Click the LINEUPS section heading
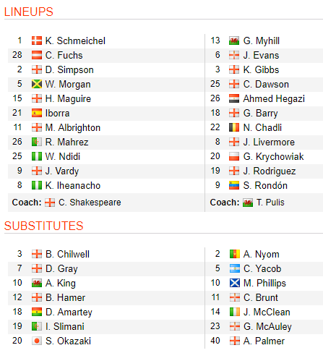Image resolution: width=323 pixels, height=353 pixels. [x=29, y=12]
